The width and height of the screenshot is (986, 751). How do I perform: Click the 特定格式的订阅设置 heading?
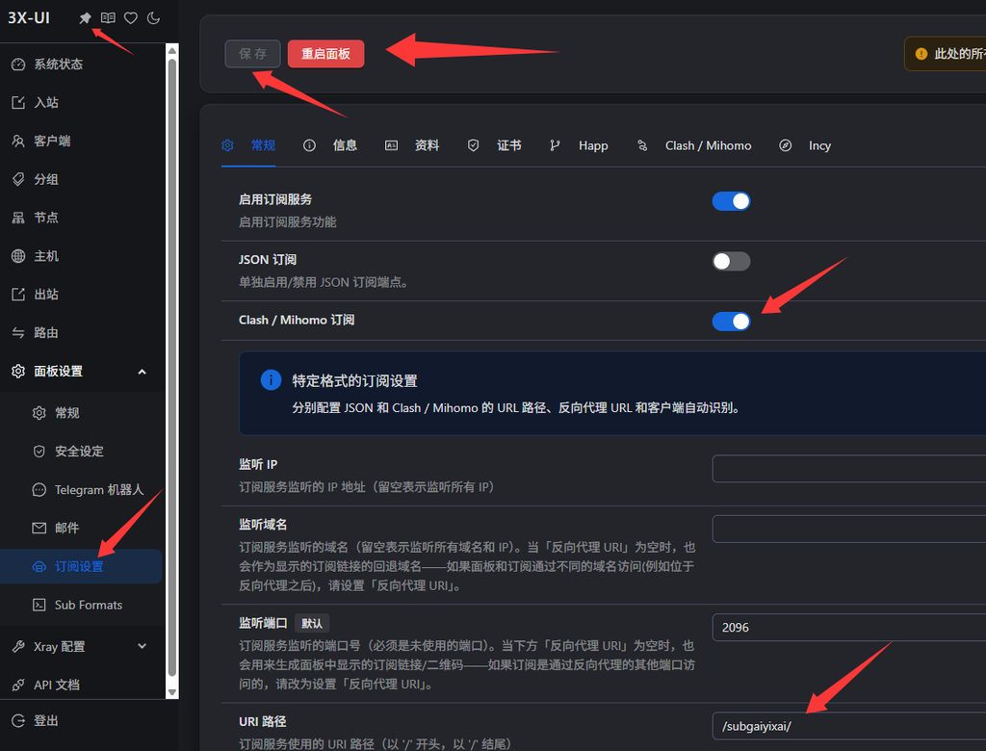tap(354, 381)
